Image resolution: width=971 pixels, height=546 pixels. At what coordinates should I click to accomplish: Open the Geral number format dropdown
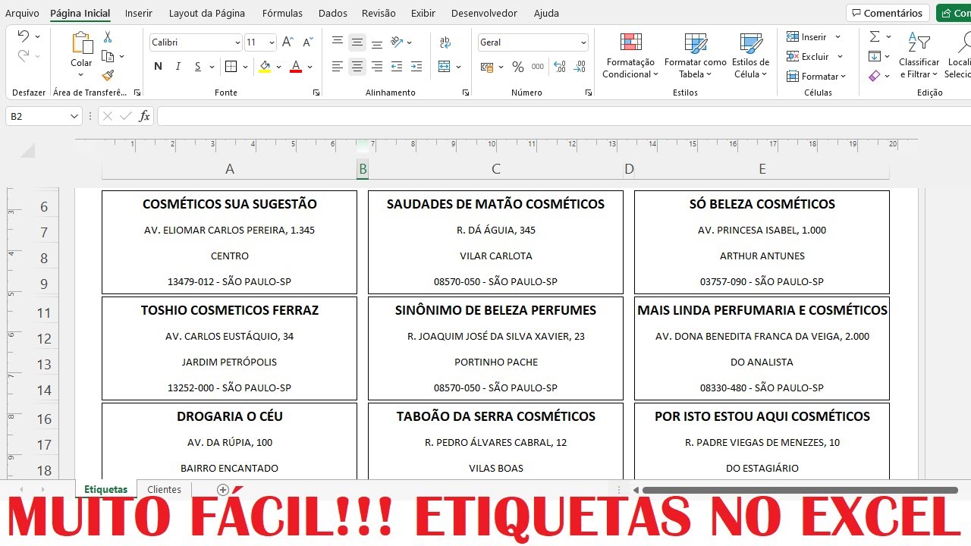click(583, 42)
